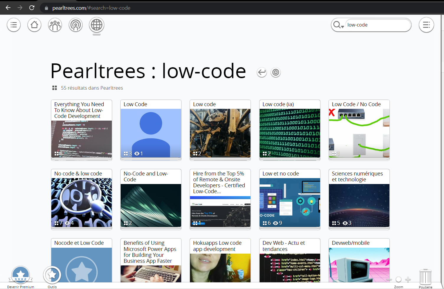Open the 'No-Code and Low-Code' card
This screenshot has width=444, height=289.
coord(151,199)
